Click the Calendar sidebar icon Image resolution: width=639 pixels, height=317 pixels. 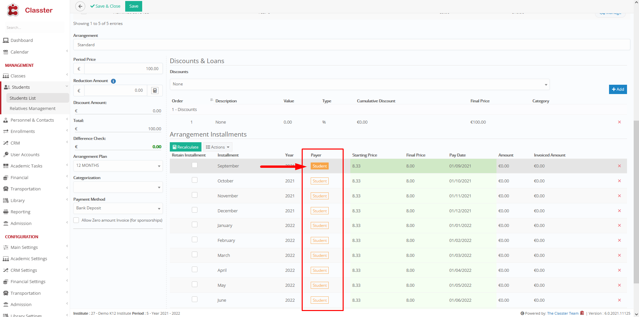(6, 52)
